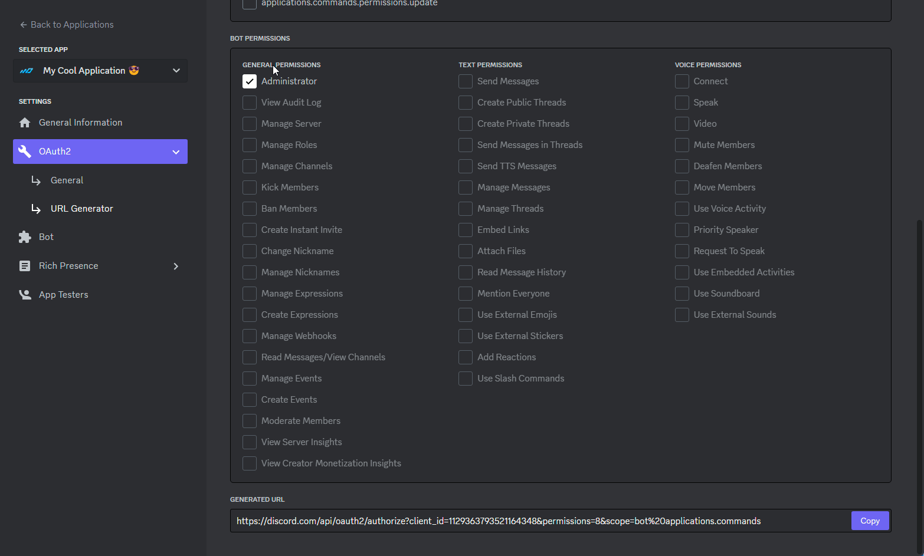Uncheck the Administrator permission
924x556 pixels.
pos(250,81)
